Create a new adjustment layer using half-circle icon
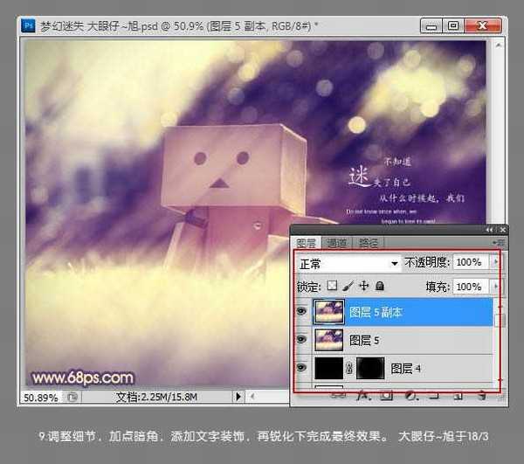 411,397
